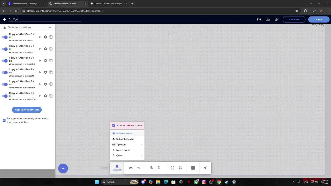The image size is (331, 186).
Task: Play preview of 'at least 11' variation
Action: [x=40, y=72]
